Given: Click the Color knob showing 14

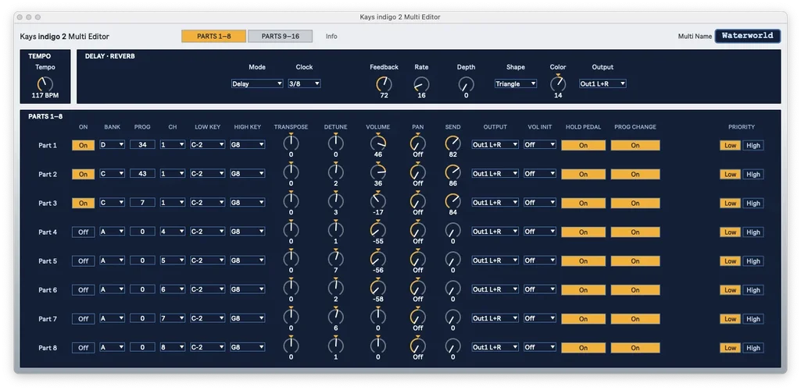Looking at the screenshot, I should point(558,84).
